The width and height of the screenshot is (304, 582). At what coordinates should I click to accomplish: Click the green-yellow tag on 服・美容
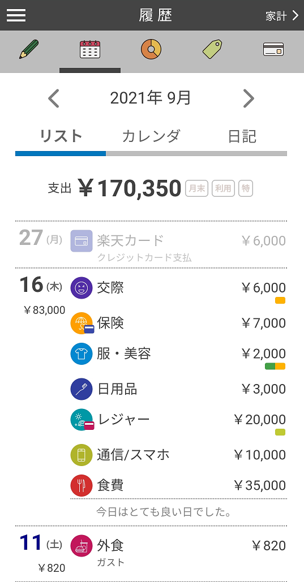point(275,367)
